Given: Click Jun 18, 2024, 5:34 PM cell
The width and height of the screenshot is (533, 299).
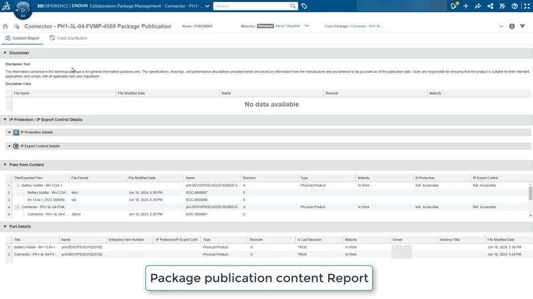Looking at the screenshot, I should coord(504,255).
